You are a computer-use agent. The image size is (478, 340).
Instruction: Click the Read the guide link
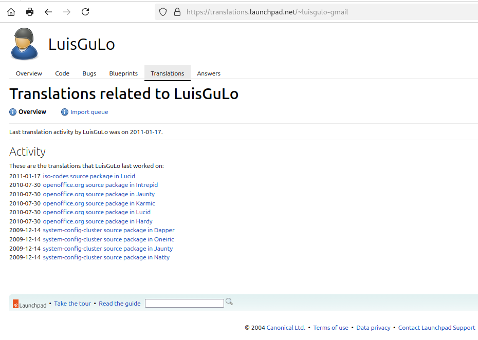[119, 304]
